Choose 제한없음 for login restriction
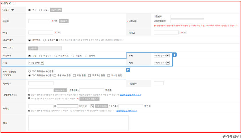 (x=30, y=40)
